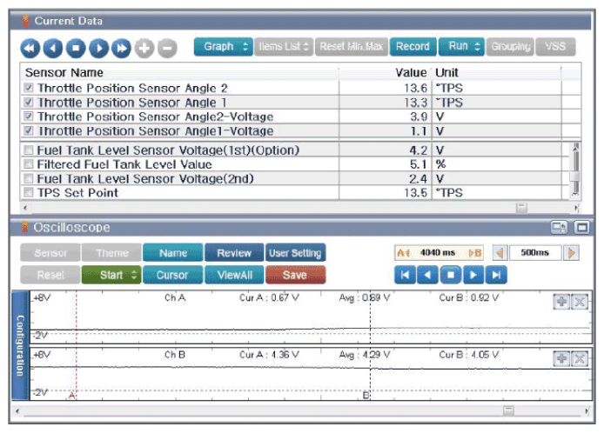Click the minus icon in Current Data toolbar
The height and width of the screenshot is (433, 604).
pyautogui.click(x=167, y=48)
